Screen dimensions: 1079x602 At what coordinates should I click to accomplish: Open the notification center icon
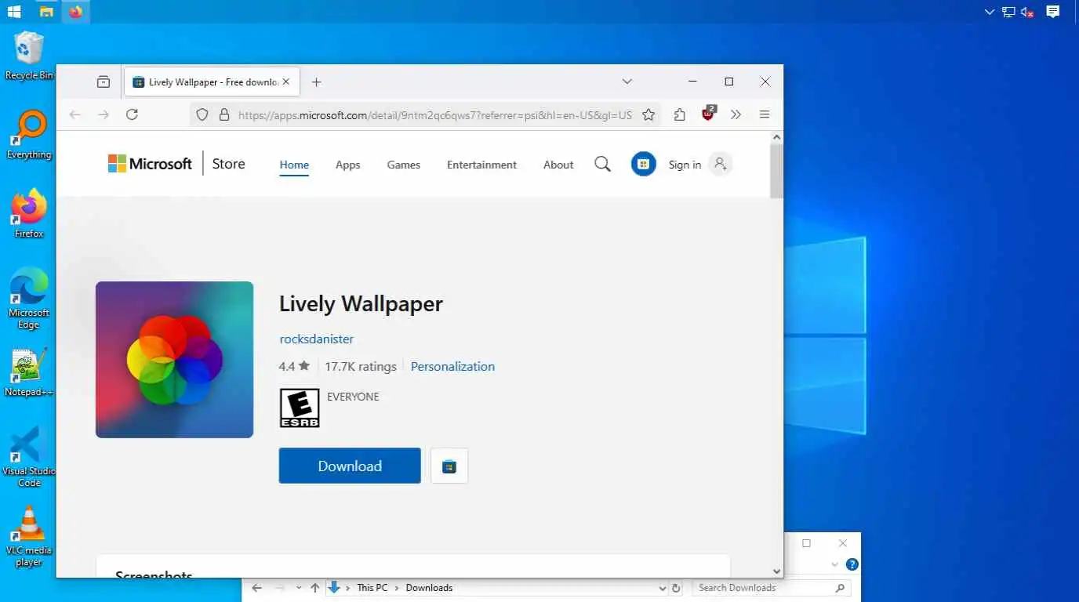click(x=1053, y=12)
